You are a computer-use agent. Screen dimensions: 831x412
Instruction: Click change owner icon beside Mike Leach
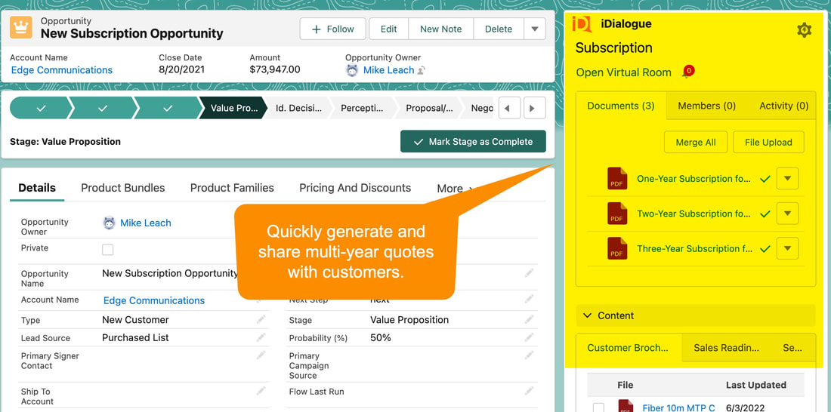[422, 70]
